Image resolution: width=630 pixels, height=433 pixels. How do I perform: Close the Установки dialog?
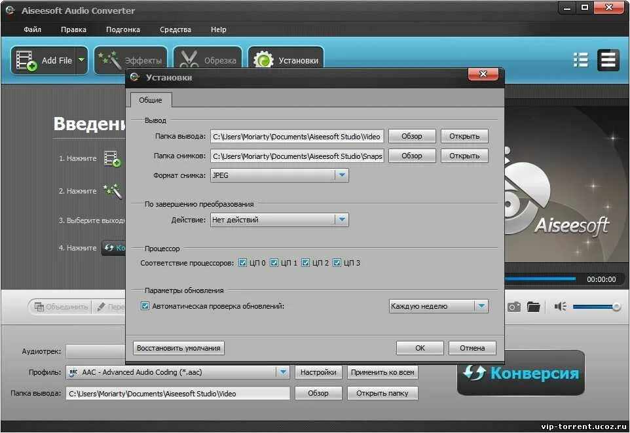(483, 74)
